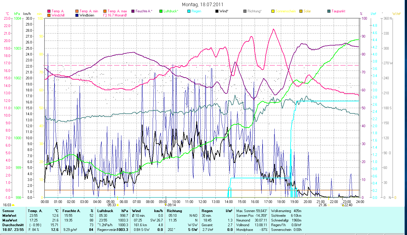407x235 pixels.
Task: Click the marker icon left of 22:40
Action: pos(342,205)
